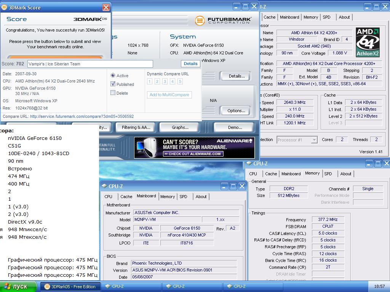
Task: Click the DirectX v9.0c line in info panel
Action: click(25, 222)
